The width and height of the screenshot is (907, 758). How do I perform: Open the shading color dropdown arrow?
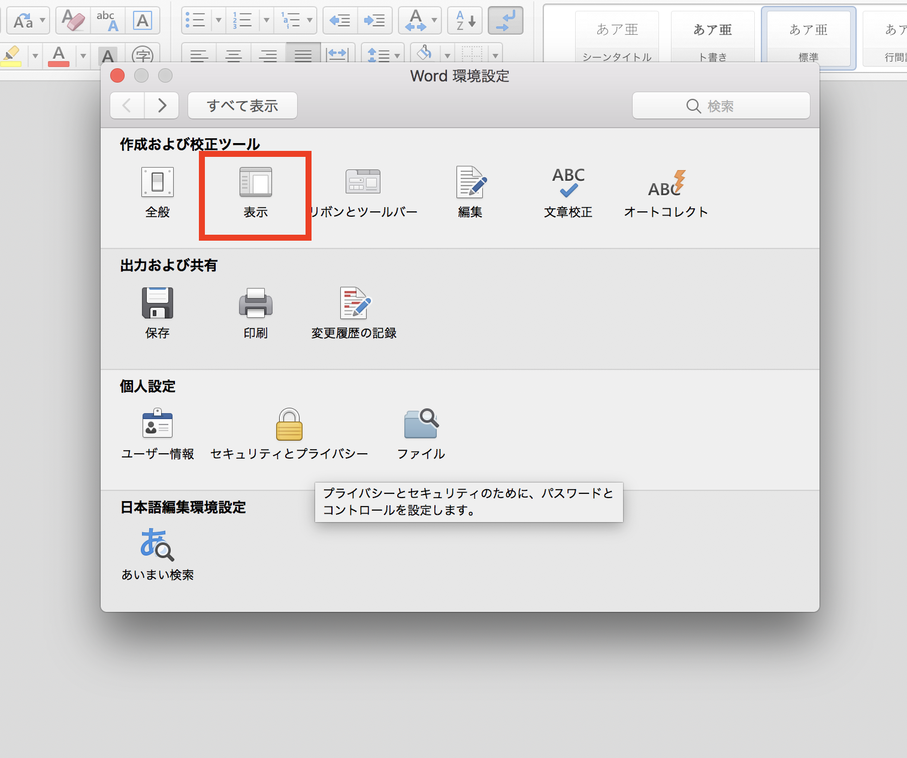448,56
